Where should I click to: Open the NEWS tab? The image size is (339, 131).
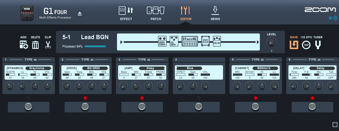click(x=215, y=13)
